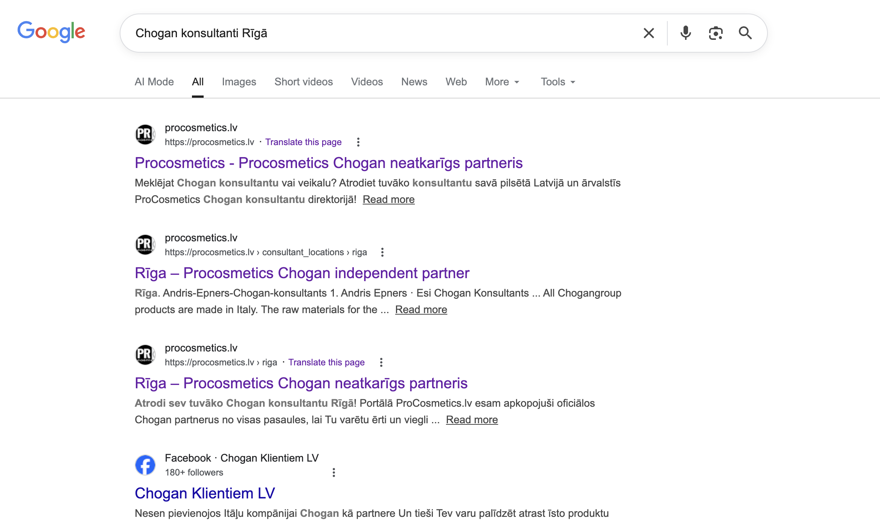
Task: Switch to the Images tab
Action: [239, 82]
